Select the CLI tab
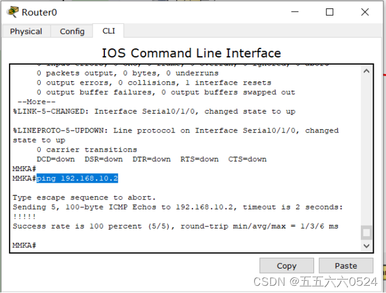Viewport: 386px width, 293px height. point(108,31)
